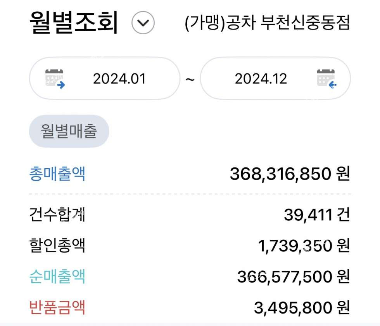Viewport: 380px width, 326px height.
Task: Click the dashed divider below 총매출액
Action: tap(190, 194)
